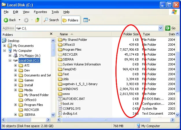Select TempDVD folder icon
181x130 pixels.
(x=60, y=69)
